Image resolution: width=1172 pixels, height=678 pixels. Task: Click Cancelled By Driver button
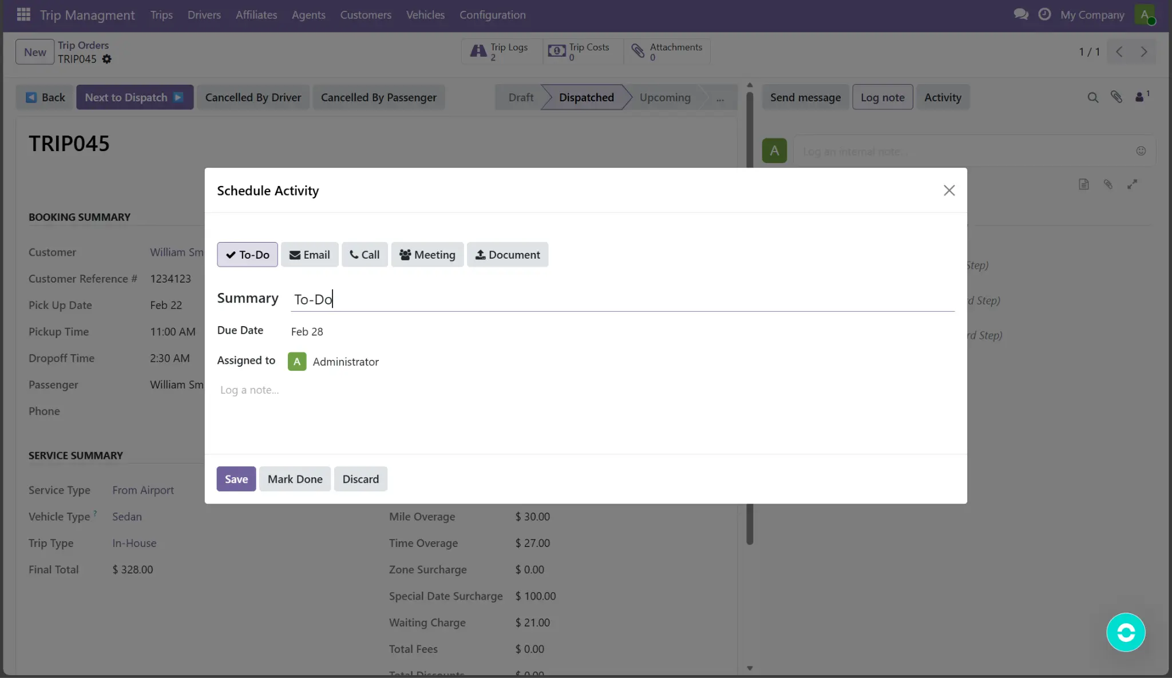click(253, 98)
